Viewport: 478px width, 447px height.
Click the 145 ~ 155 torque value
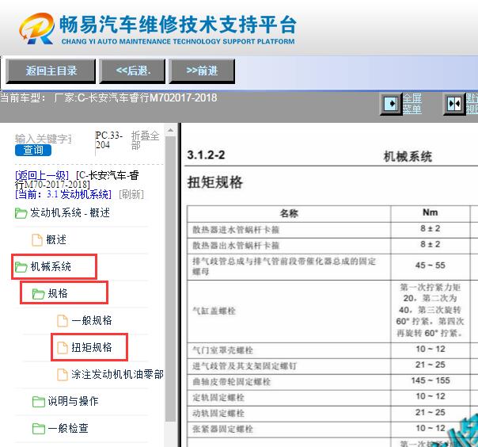click(431, 380)
